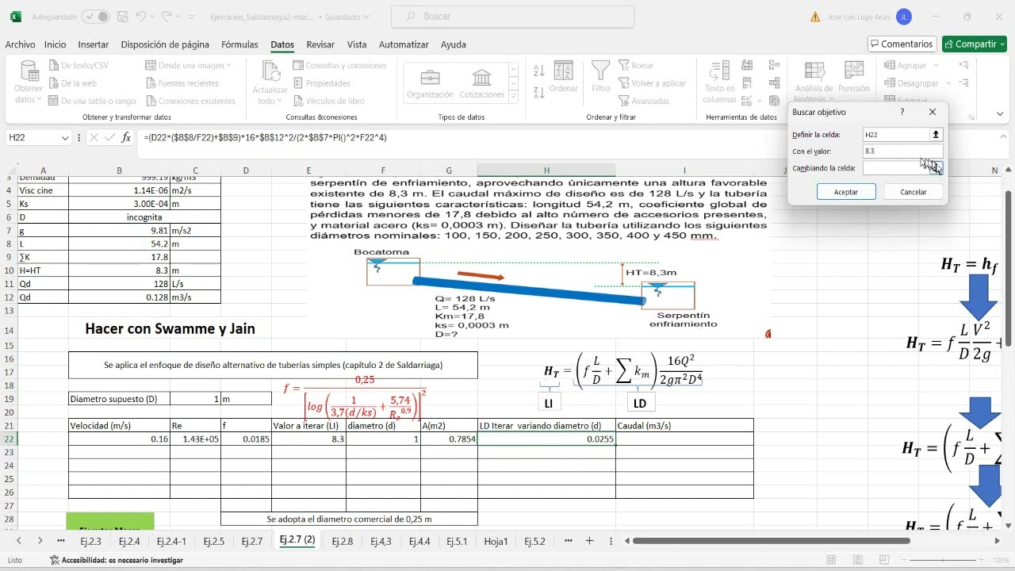Click the undo arrow in title bar
The height and width of the screenshot is (571, 1015).
[x=140, y=16]
